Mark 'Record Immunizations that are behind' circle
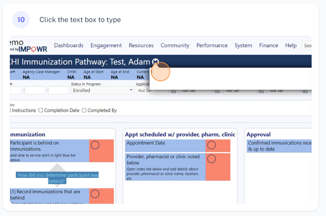The height and width of the screenshot is (216, 326). [95, 194]
